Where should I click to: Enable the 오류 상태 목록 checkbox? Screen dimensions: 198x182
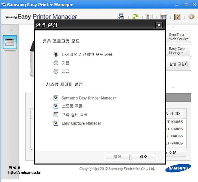click(56, 115)
